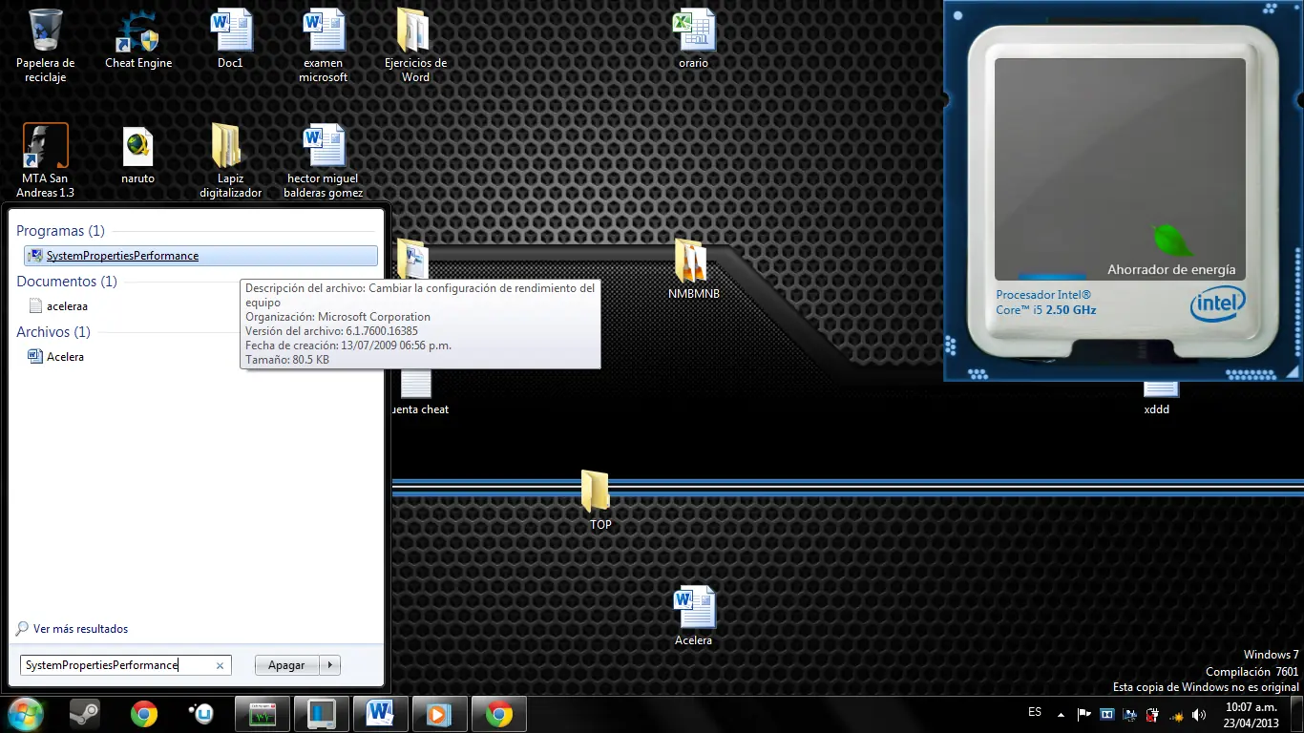The height and width of the screenshot is (733, 1304).
Task: Open Steam from the taskbar
Action: [x=85, y=714]
